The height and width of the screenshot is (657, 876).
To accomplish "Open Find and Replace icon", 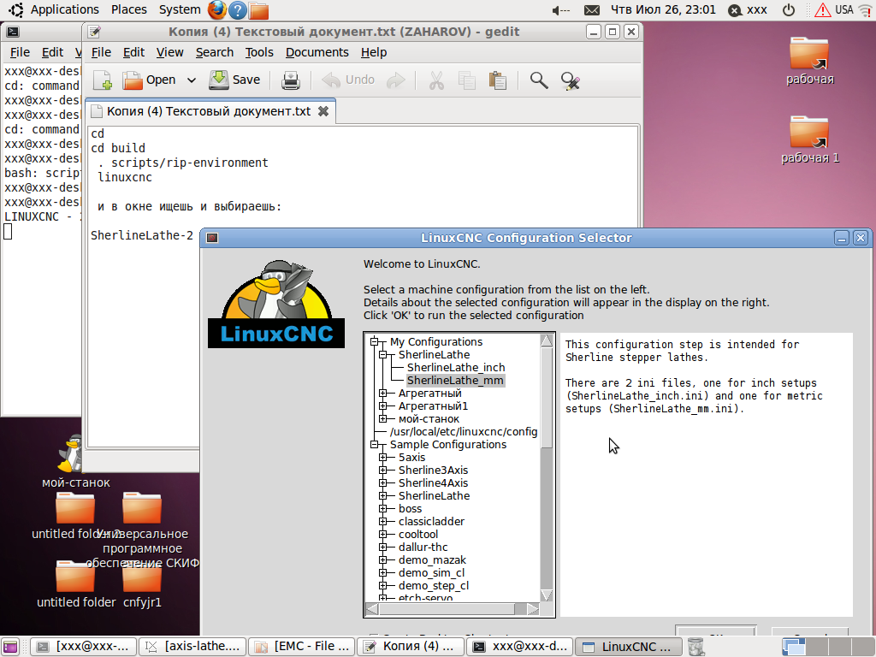I will (x=571, y=81).
